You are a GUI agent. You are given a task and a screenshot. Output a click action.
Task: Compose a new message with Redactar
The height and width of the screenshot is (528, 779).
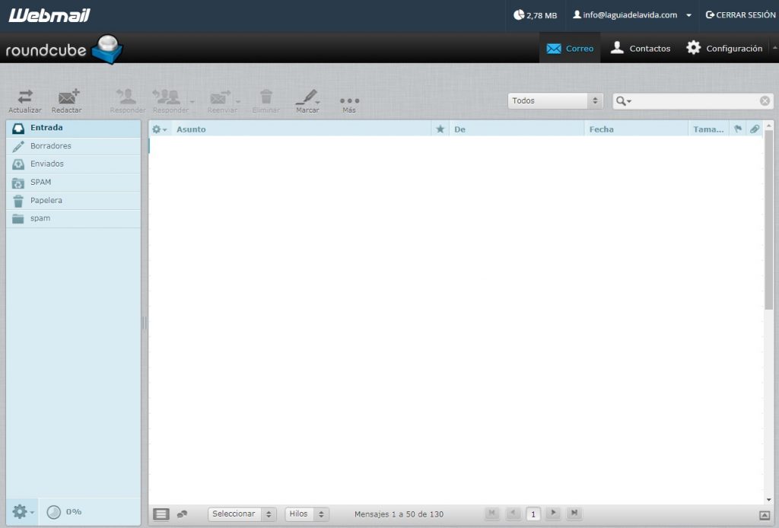pyautogui.click(x=67, y=97)
